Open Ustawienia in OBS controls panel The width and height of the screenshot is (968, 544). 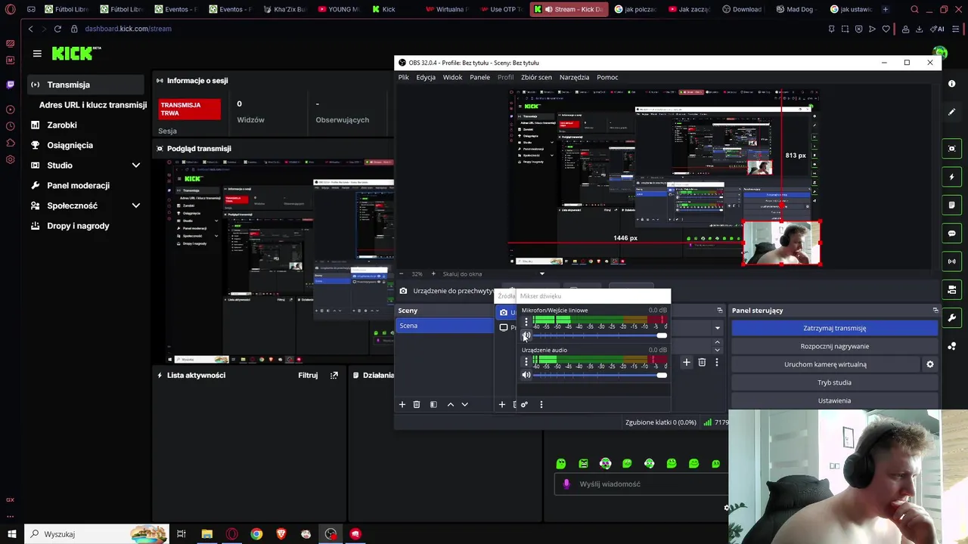[834, 400]
